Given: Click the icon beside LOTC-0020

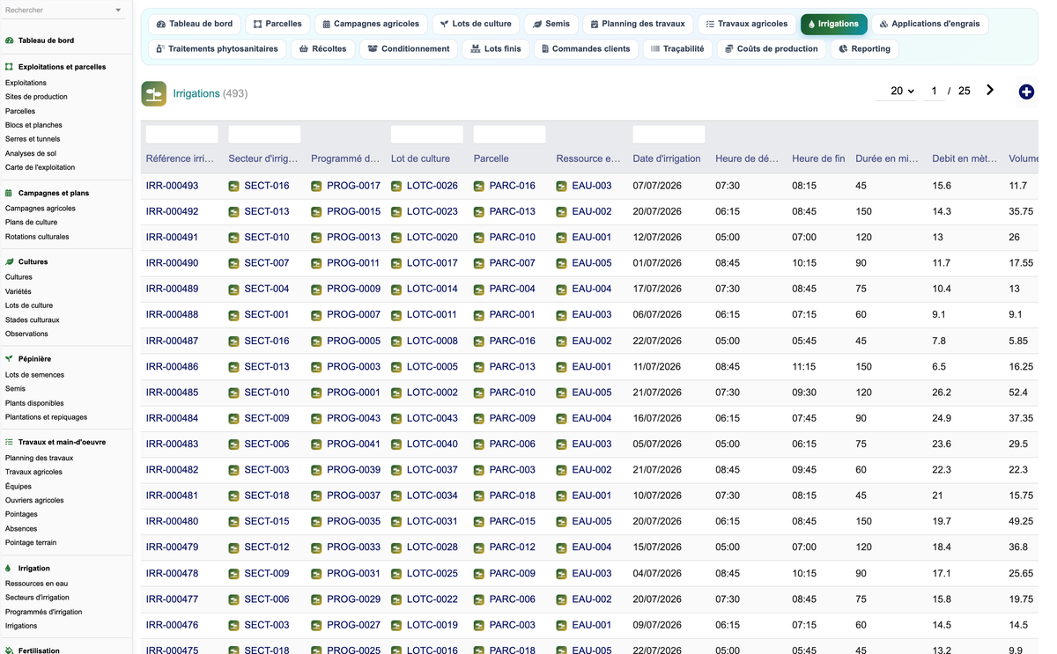Looking at the screenshot, I should pos(396,238).
